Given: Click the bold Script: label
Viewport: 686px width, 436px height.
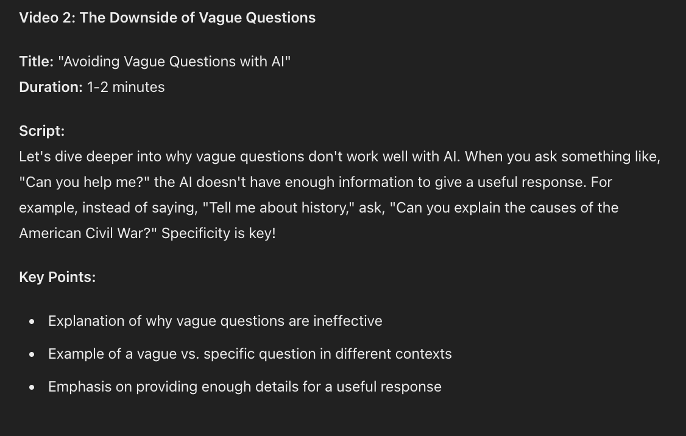Looking at the screenshot, I should click(x=41, y=131).
